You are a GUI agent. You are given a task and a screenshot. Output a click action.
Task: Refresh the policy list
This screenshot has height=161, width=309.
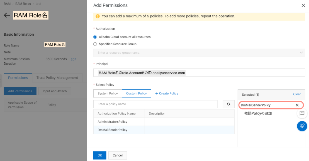tap(229, 104)
